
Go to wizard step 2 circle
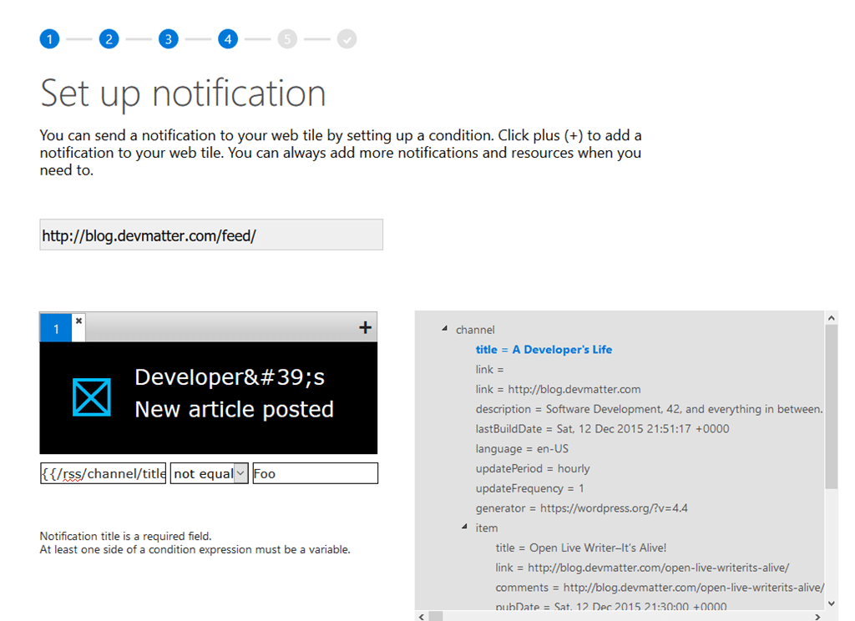pyautogui.click(x=109, y=38)
